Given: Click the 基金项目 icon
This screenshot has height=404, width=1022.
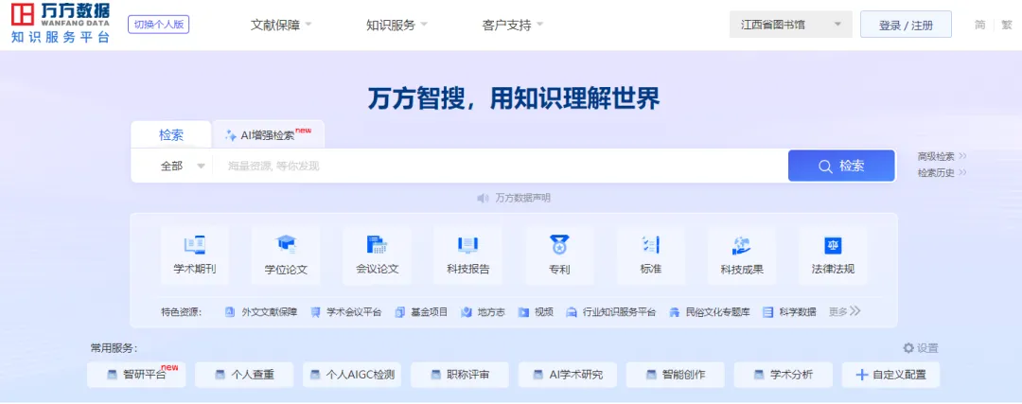Looking at the screenshot, I should pos(399,312).
